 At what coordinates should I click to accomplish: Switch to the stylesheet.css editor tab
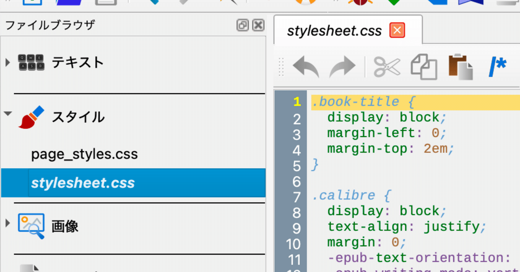[x=348, y=30]
